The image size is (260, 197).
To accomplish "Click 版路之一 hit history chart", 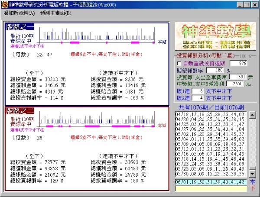I will [x=97, y=36].
